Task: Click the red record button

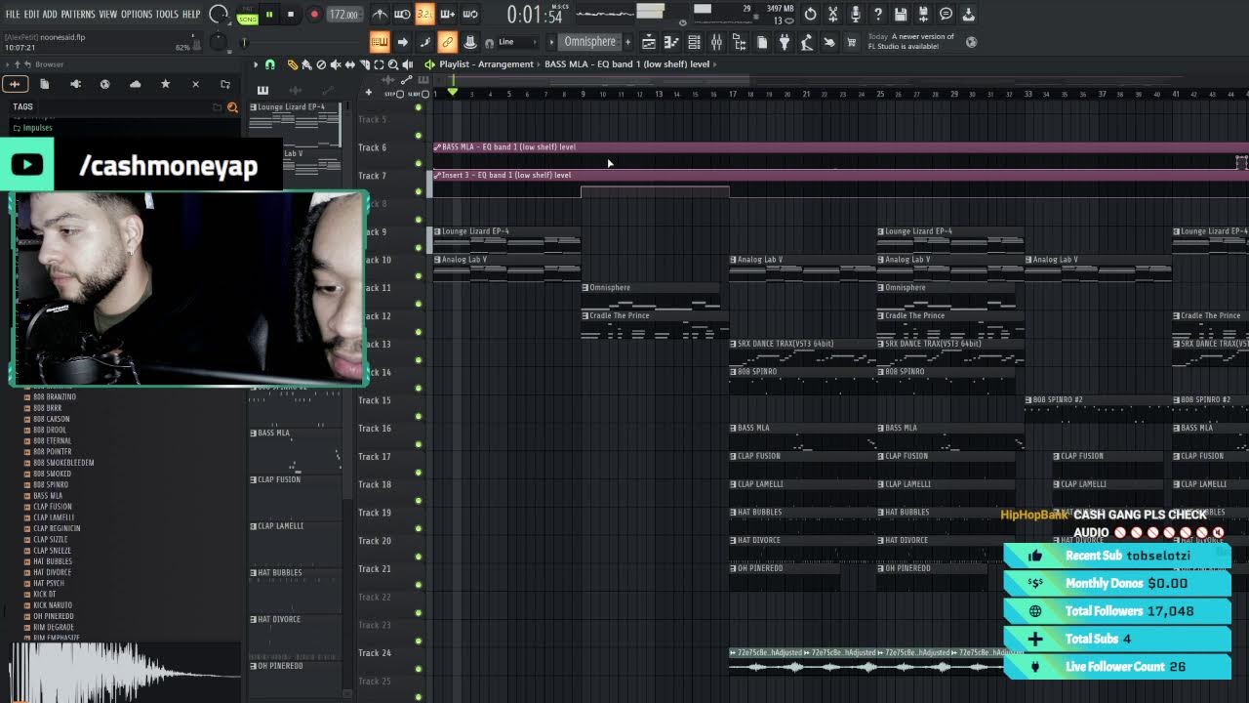Action: [x=314, y=15]
